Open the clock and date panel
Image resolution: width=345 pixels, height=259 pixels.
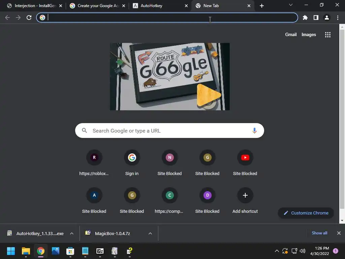pyautogui.click(x=320, y=251)
